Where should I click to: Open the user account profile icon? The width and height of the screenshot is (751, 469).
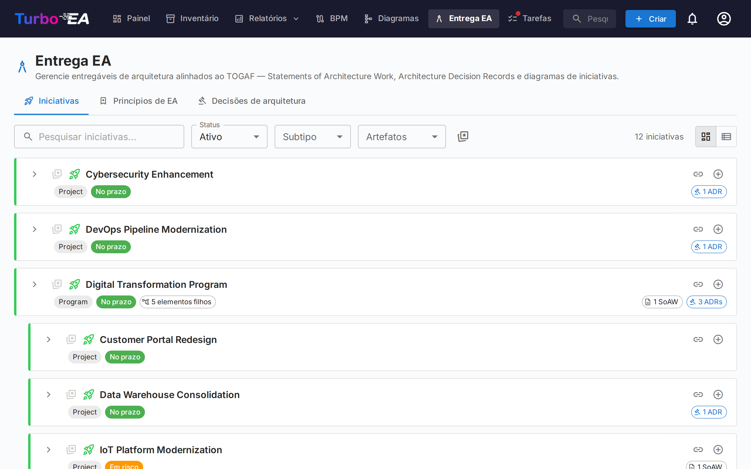coord(724,19)
